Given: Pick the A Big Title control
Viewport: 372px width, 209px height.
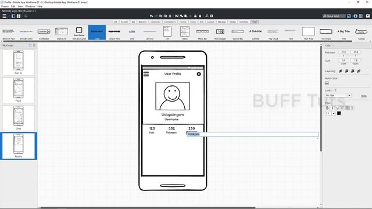Looking at the screenshot, I should [344, 33].
